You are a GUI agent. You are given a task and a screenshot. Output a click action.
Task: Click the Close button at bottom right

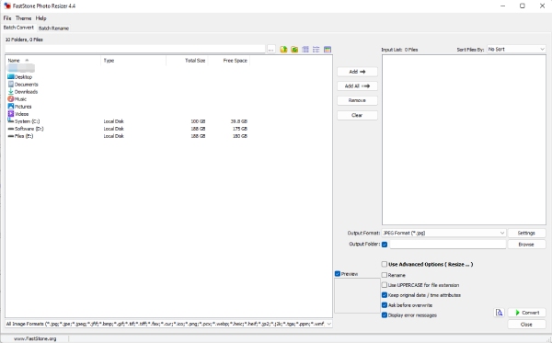coord(526,325)
